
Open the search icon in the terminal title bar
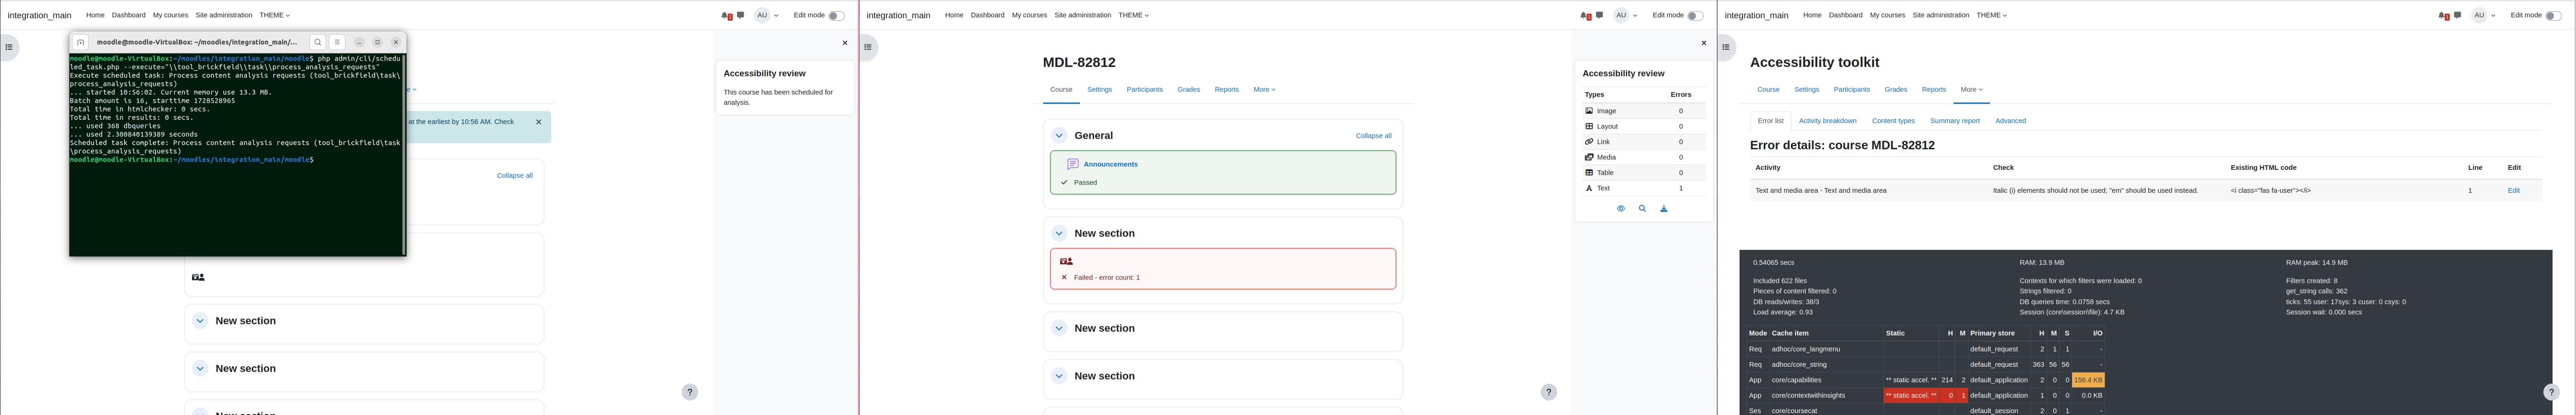[317, 42]
